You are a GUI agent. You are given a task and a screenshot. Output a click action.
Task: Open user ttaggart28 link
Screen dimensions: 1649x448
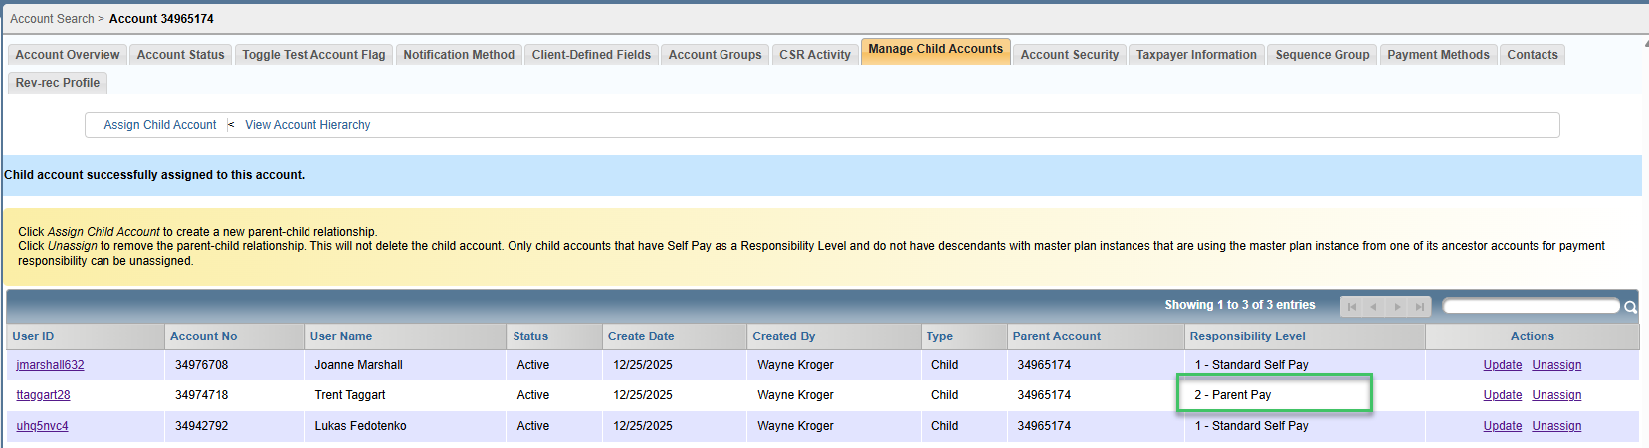[x=43, y=395]
